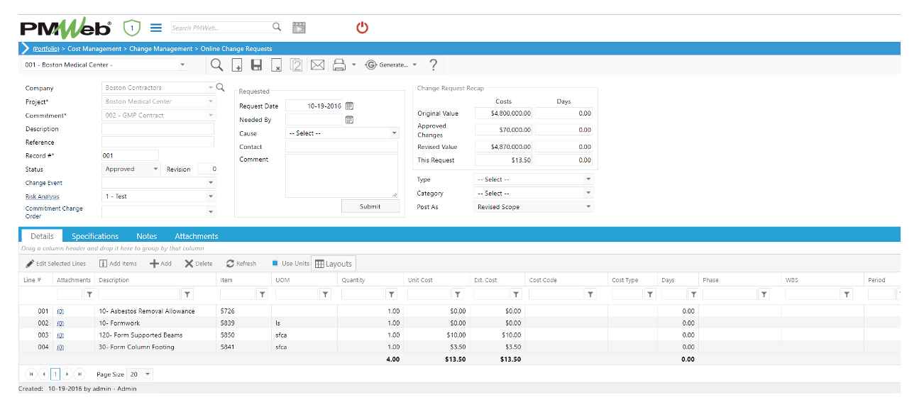The width and height of the screenshot is (924, 407).
Task: Go to next page in pager
Action: coord(67,374)
